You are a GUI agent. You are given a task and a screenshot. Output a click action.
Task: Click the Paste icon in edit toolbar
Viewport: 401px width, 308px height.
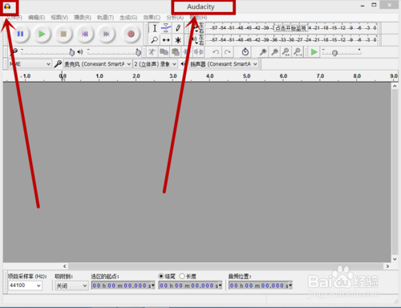(x=176, y=52)
